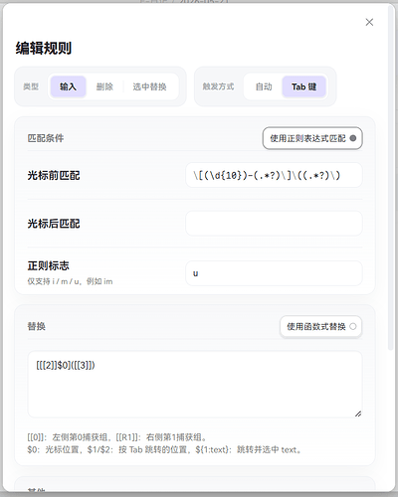Click the 替换 section label
The width and height of the screenshot is (398, 497).
click(x=37, y=326)
